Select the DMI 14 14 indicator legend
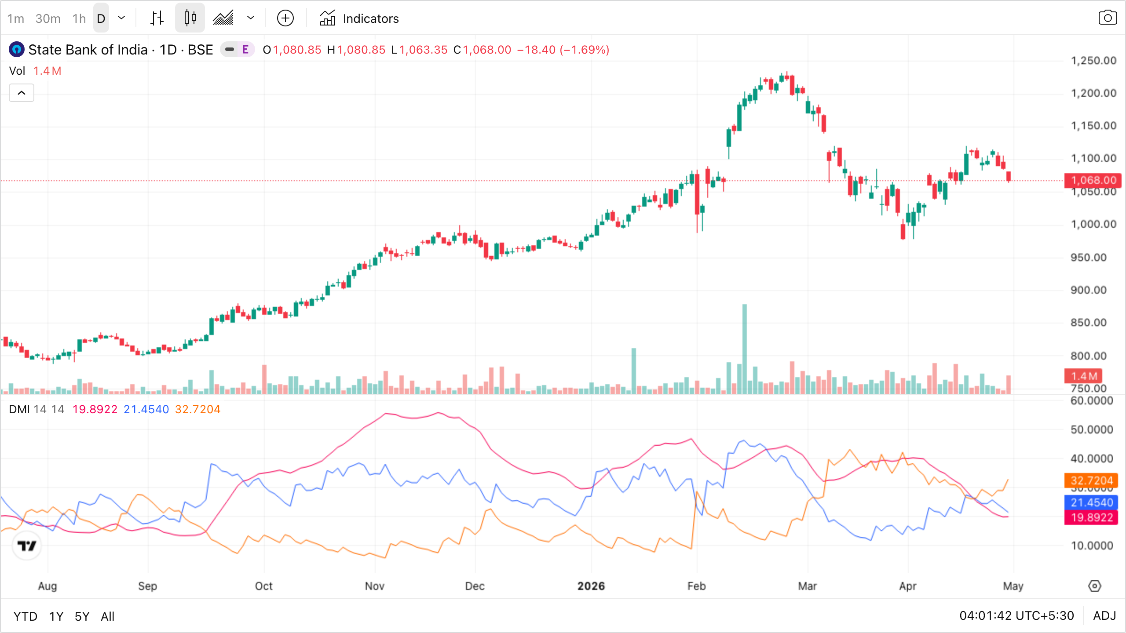The image size is (1126, 633). click(x=37, y=409)
